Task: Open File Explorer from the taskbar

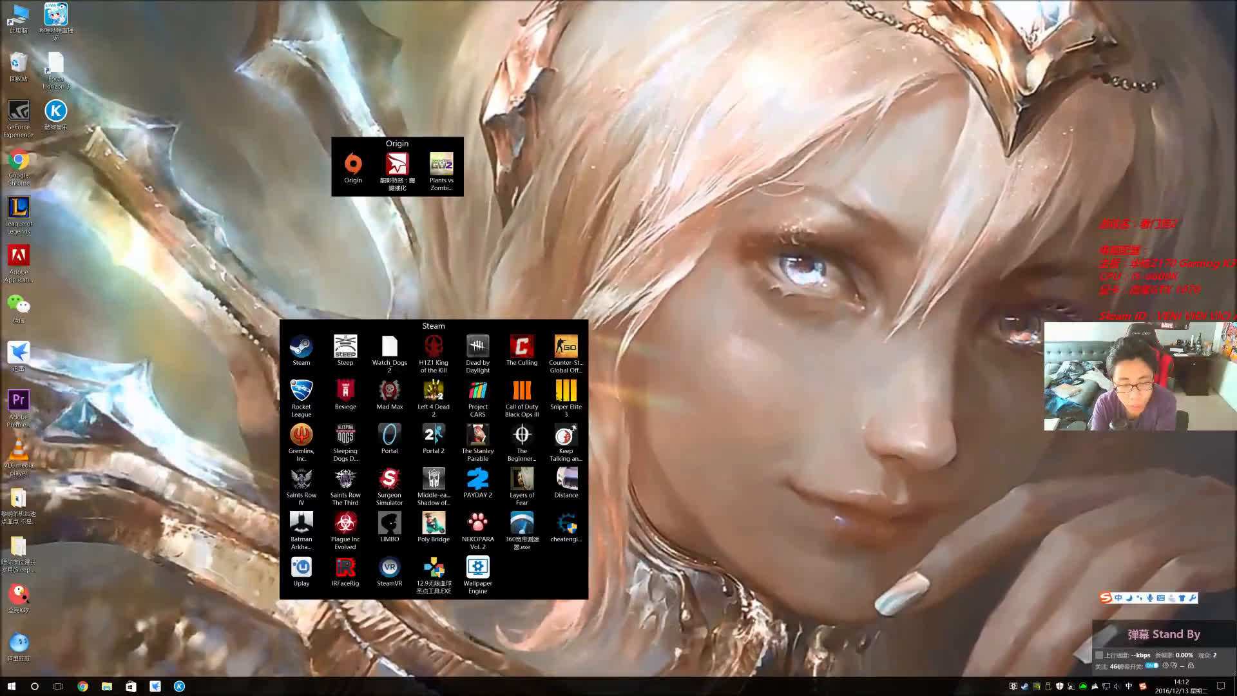Action: 107,686
